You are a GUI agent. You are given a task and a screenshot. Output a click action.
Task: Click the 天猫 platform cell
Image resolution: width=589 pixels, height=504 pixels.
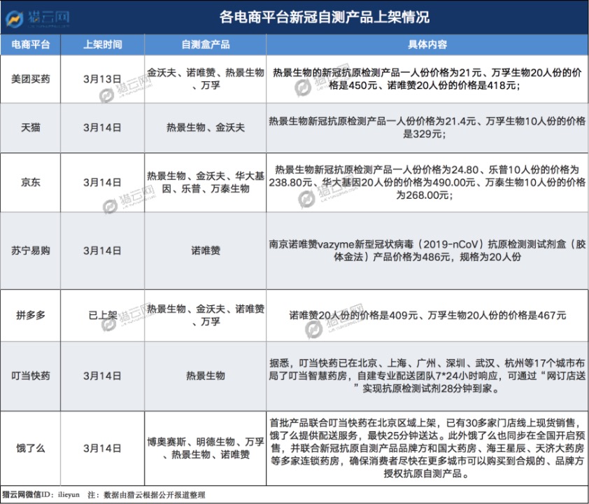pos(30,128)
